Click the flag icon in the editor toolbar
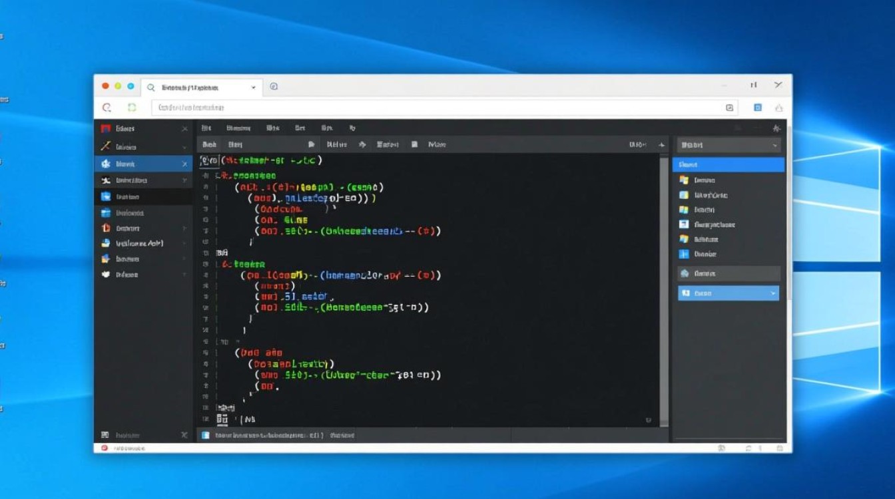The width and height of the screenshot is (895, 499). (x=310, y=144)
